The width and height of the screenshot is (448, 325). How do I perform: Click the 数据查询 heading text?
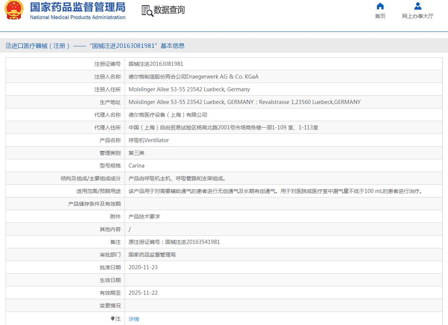[169, 10]
